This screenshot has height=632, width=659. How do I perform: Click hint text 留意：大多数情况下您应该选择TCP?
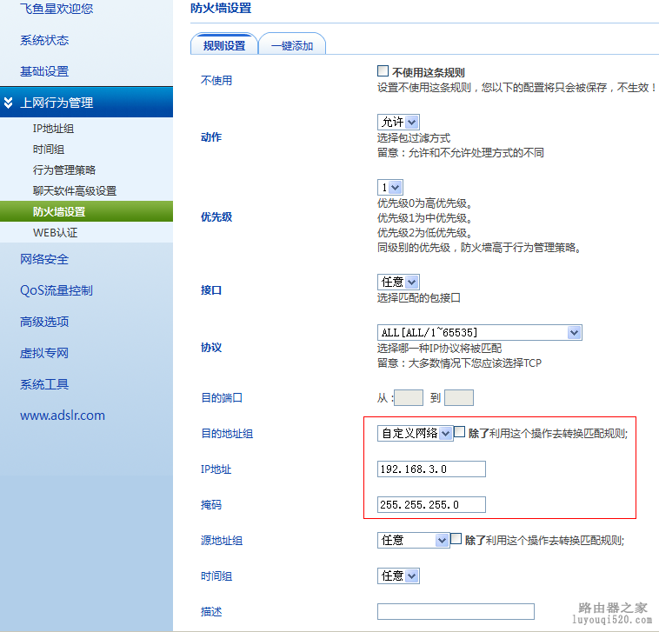click(459, 363)
